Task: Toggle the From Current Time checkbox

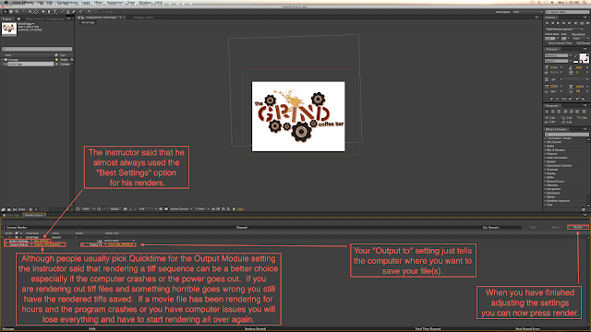Action: (547, 43)
